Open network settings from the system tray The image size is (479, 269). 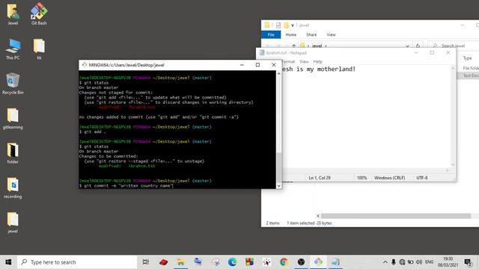click(x=402, y=262)
